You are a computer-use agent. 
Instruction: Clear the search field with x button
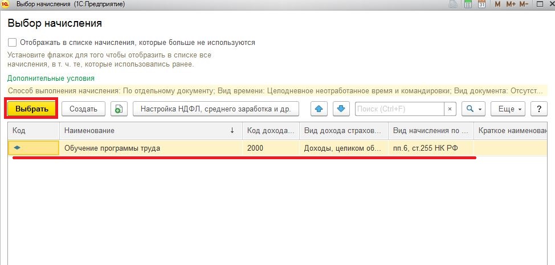[x=450, y=109]
